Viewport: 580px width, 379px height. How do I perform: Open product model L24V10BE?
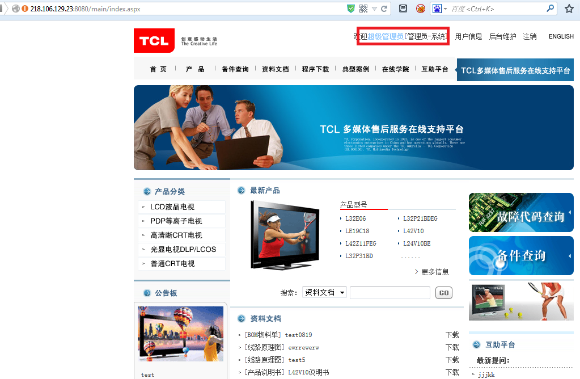[417, 243]
